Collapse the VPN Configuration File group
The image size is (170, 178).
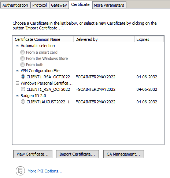point(18,71)
